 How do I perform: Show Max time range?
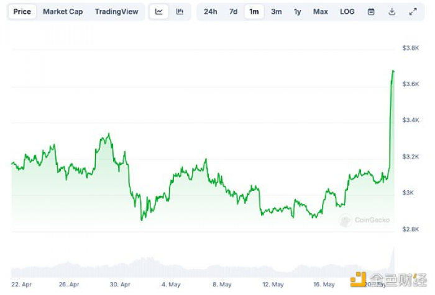tap(321, 12)
